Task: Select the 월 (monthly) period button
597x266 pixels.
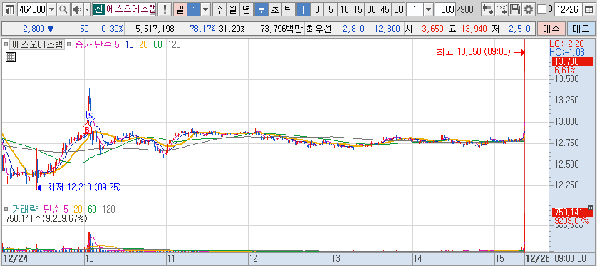Action: tap(232, 10)
